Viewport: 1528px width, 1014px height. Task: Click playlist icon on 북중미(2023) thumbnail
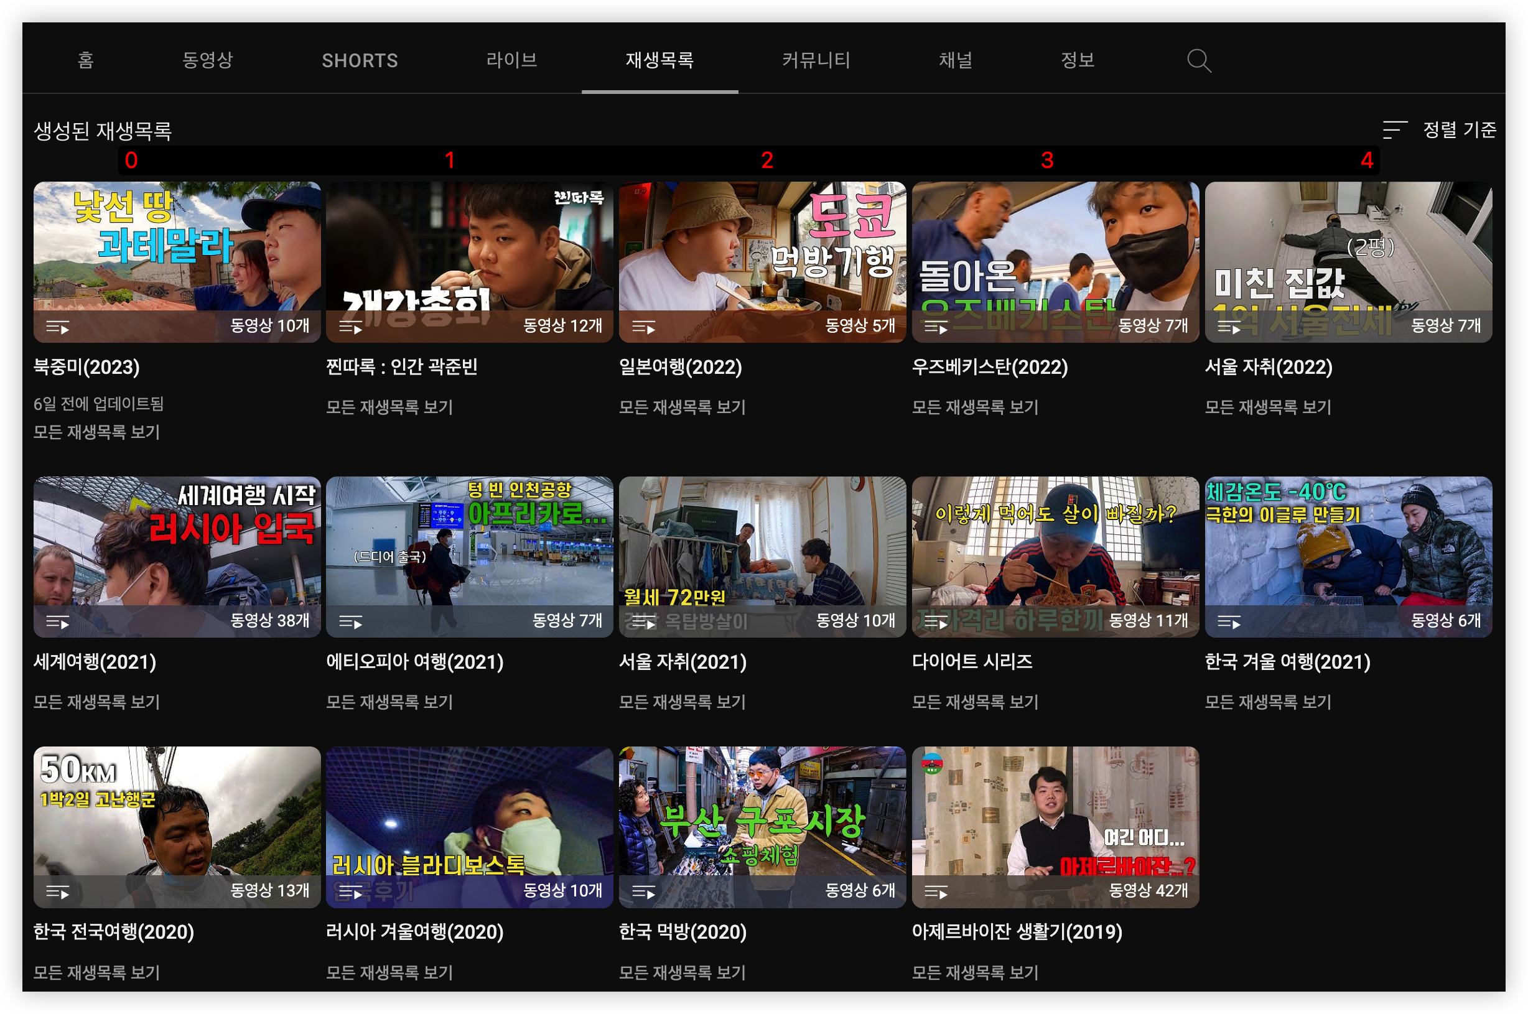(x=58, y=328)
